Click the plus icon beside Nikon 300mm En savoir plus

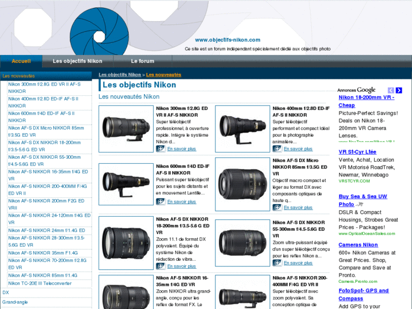[x=161, y=149]
